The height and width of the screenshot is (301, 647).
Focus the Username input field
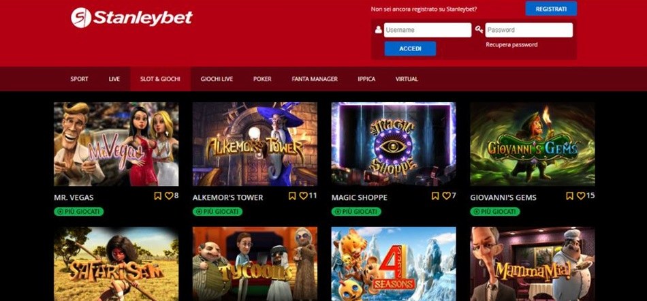[428, 30]
